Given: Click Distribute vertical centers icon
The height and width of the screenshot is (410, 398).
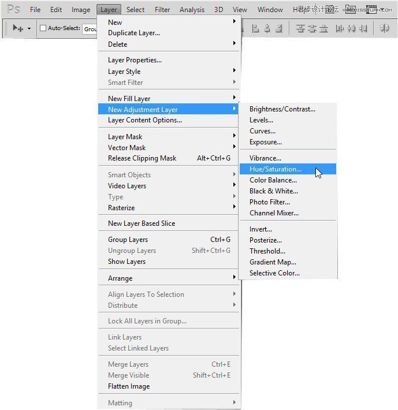Looking at the screenshot, I should (312, 28).
